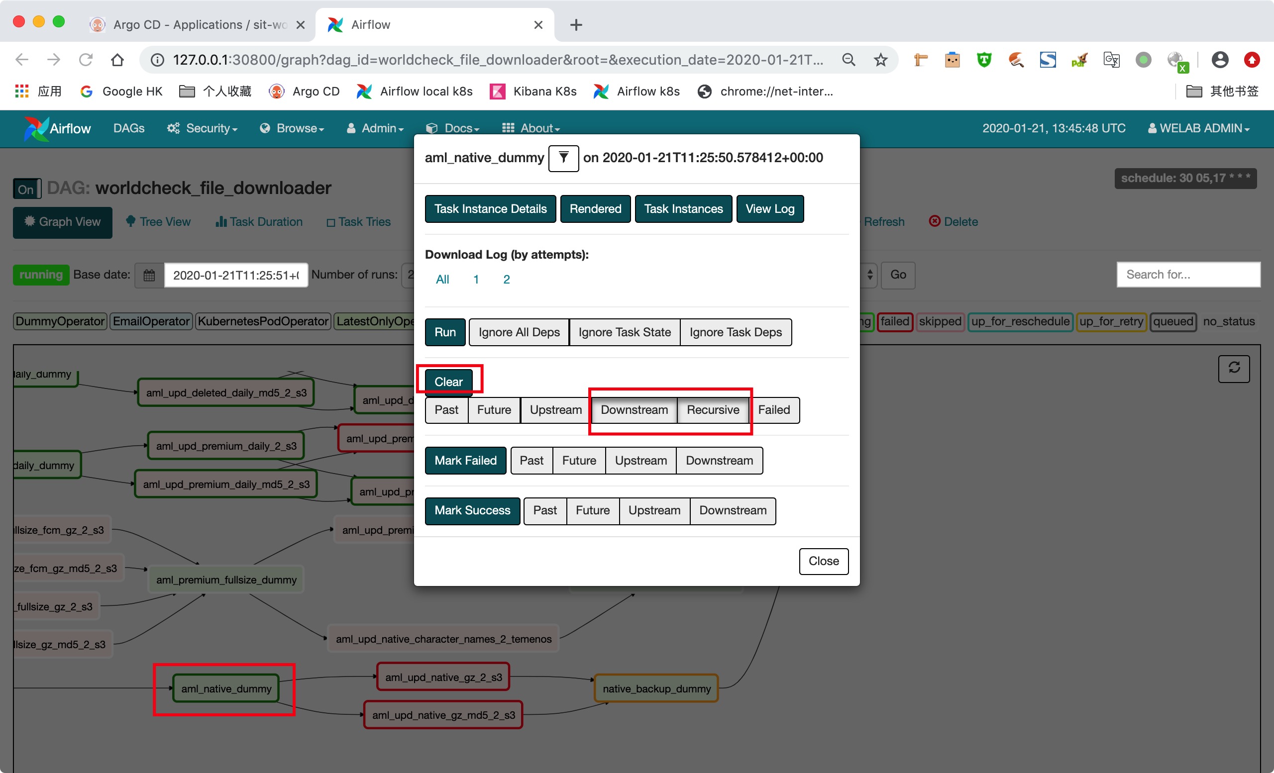Screen dimensions: 1274x773
Task: Open the DAGs menu item
Action: [129, 128]
